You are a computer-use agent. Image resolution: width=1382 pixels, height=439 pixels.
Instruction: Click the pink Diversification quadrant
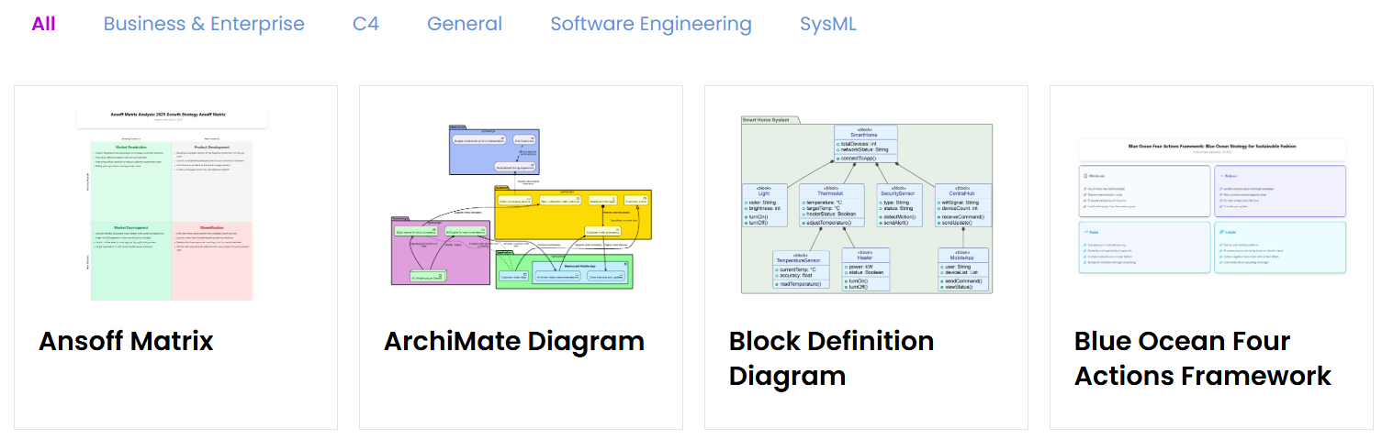tap(211, 260)
